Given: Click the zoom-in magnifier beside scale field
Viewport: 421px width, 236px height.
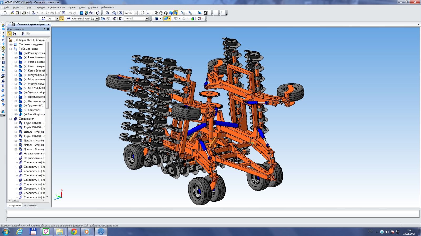Looking at the screenshot, I should pyautogui.click(x=121, y=13).
